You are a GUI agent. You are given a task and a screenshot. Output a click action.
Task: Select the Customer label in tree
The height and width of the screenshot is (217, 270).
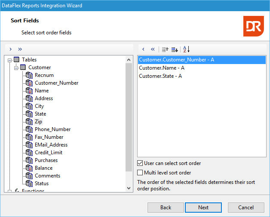pos(40,67)
